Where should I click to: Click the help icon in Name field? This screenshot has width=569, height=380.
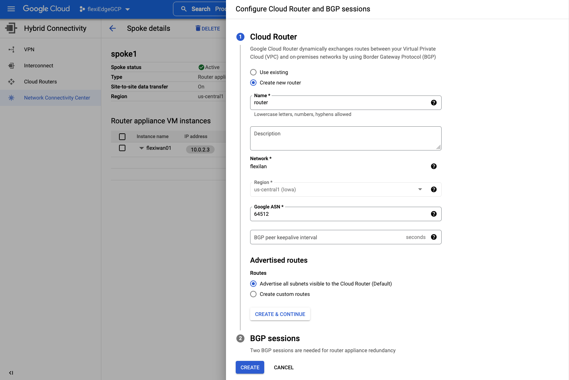pyautogui.click(x=434, y=103)
